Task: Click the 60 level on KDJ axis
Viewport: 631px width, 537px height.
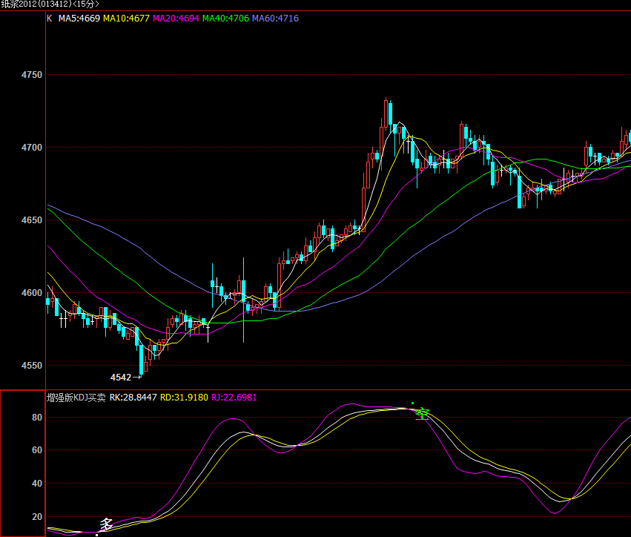Action: tap(37, 450)
